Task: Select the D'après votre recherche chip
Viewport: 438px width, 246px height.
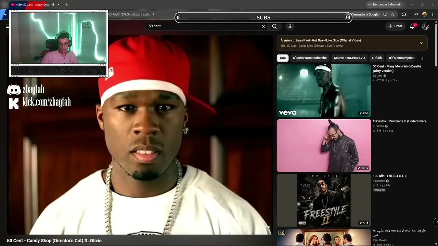Action: (310, 58)
